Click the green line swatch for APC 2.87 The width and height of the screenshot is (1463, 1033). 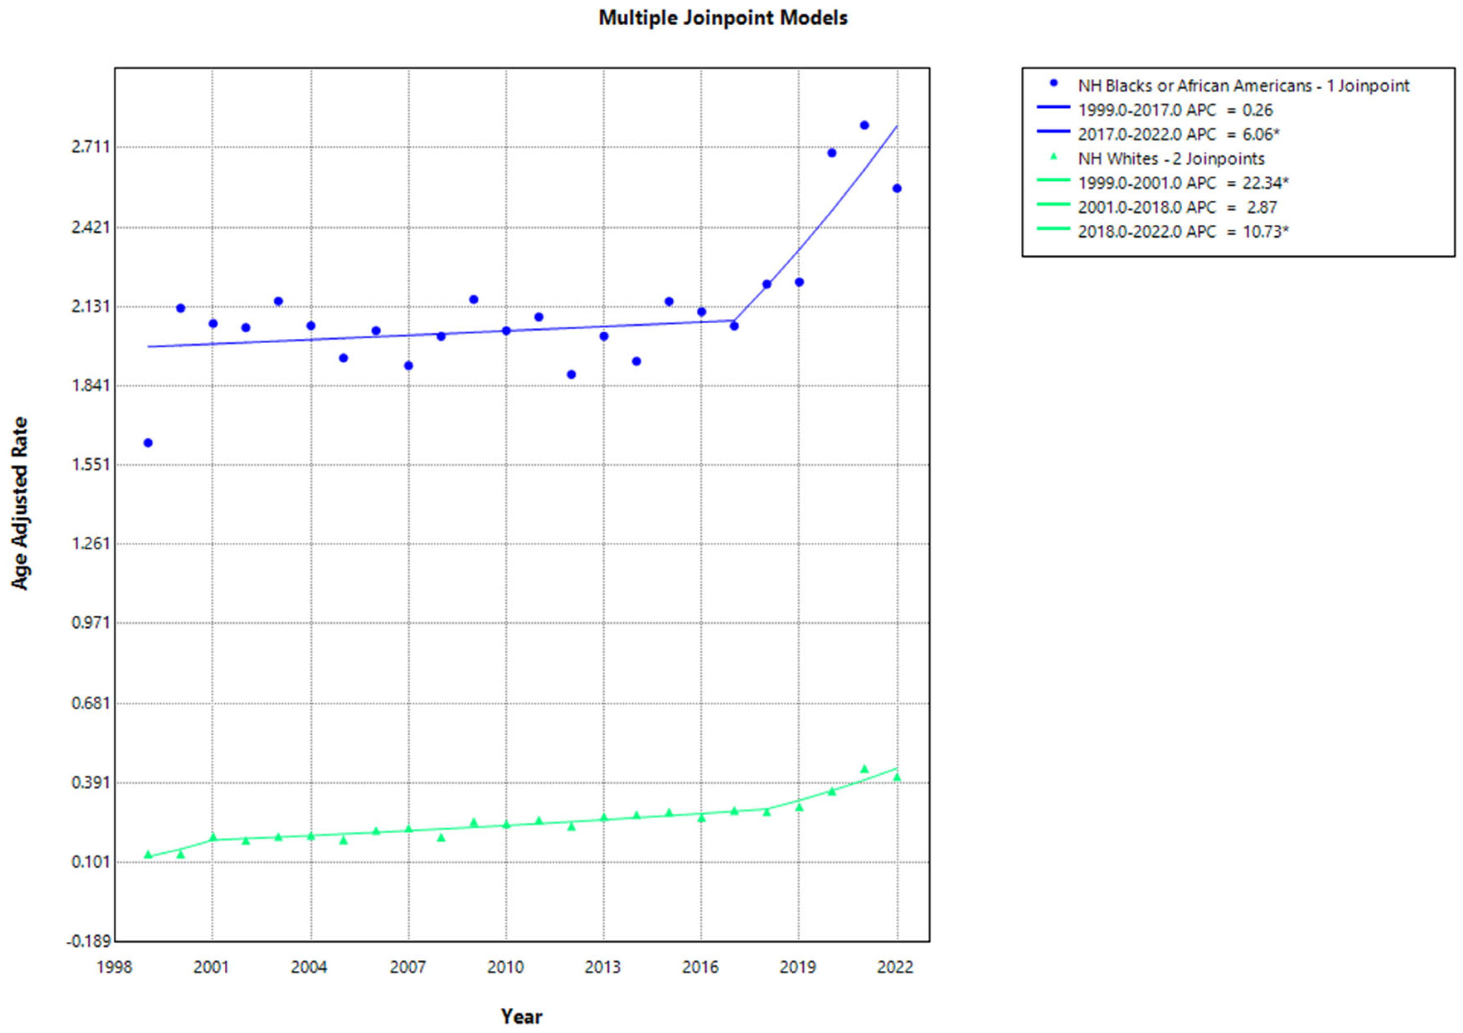tap(1053, 204)
